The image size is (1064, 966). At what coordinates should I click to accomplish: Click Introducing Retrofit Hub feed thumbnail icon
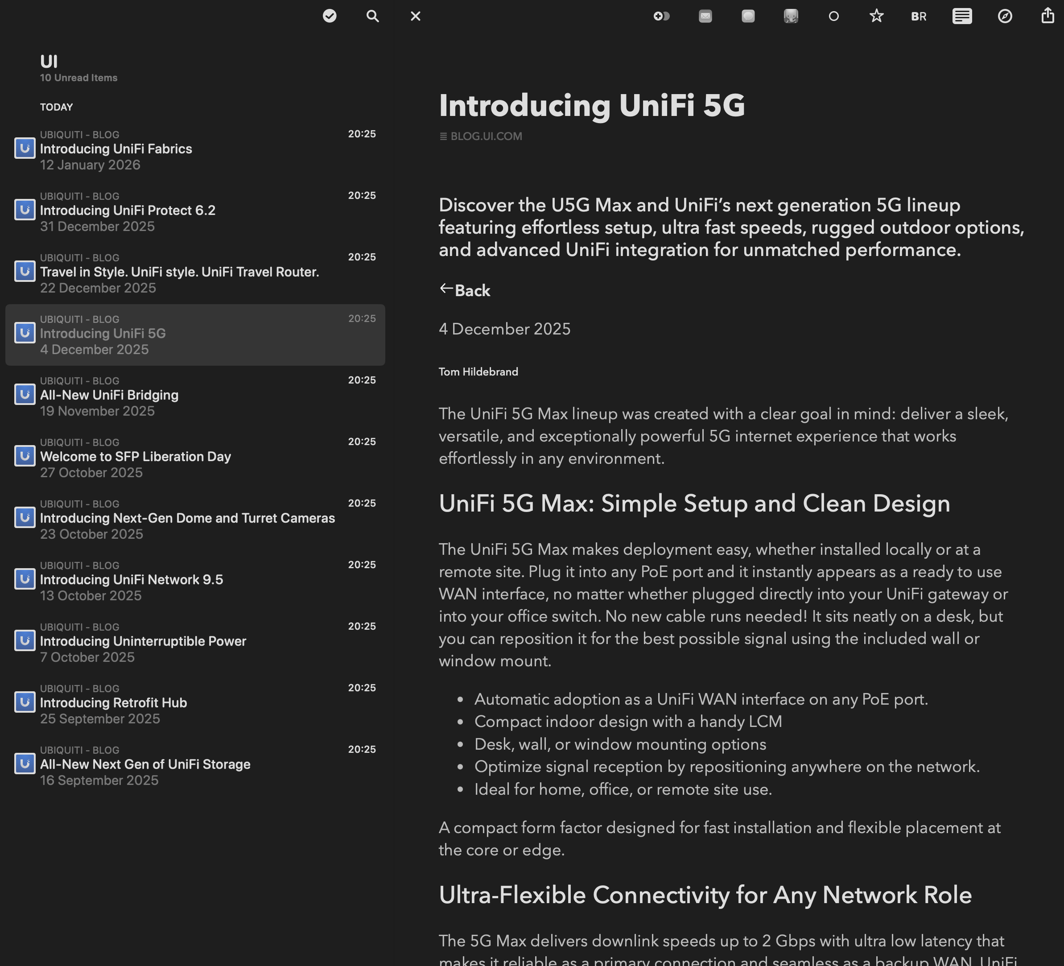pyautogui.click(x=24, y=702)
